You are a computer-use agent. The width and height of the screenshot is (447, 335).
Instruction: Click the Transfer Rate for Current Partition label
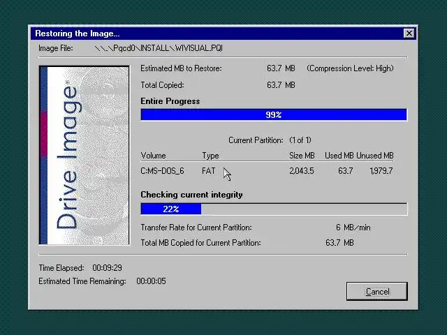point(196,228)
